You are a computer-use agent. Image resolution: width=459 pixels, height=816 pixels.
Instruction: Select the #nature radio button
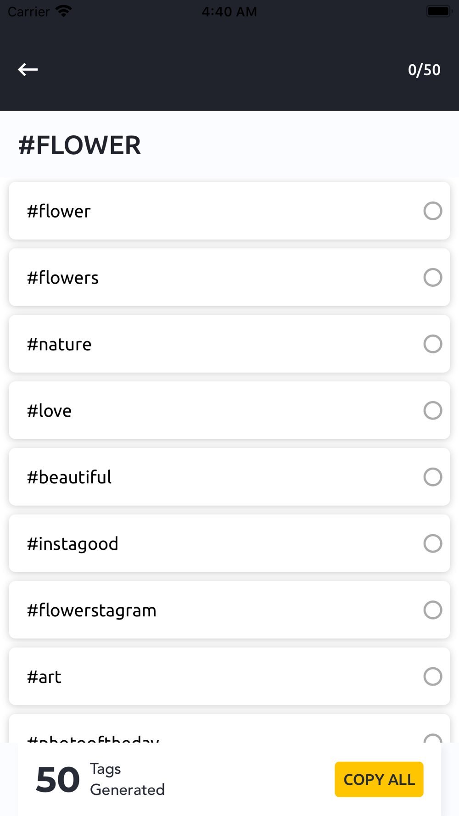(432, 344)
